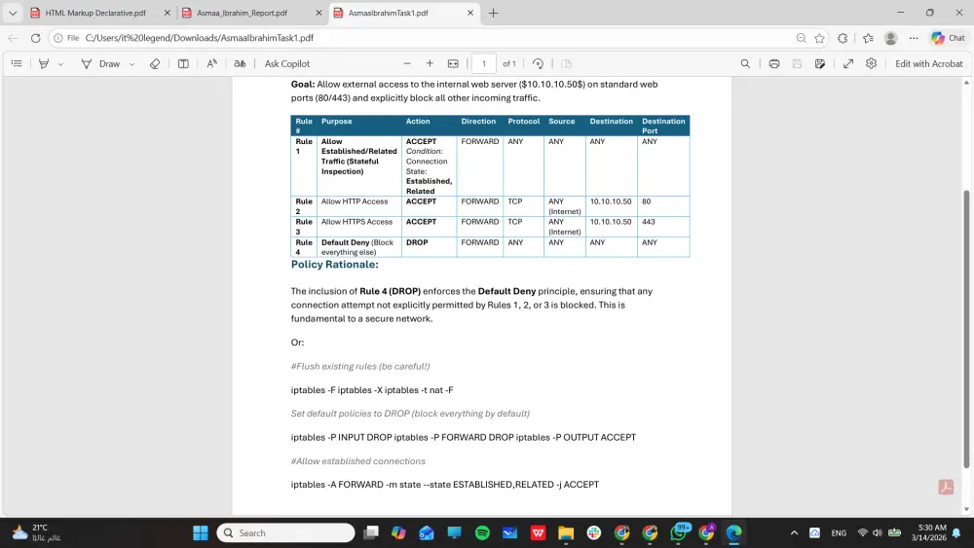Screen dimensions: 974x548
Task: Open WPS Office from the taskbar
Action: tap(538, 532)
